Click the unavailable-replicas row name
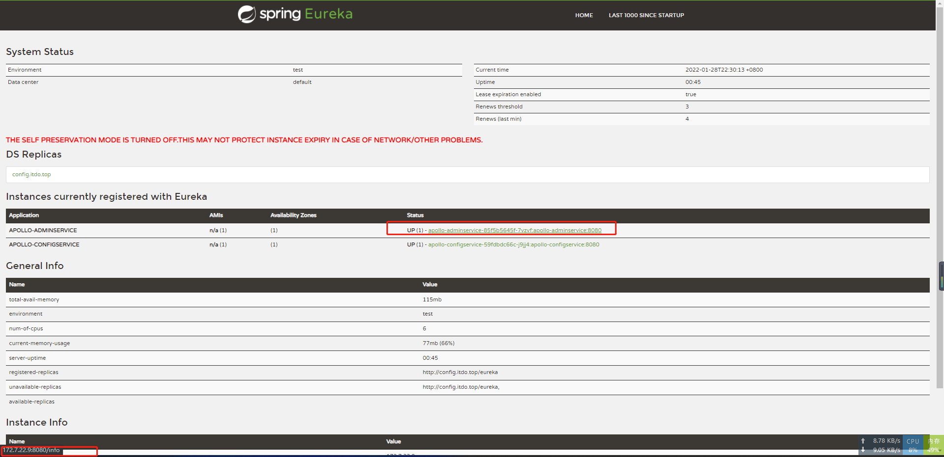944x457 pixels. click(35, 387)
